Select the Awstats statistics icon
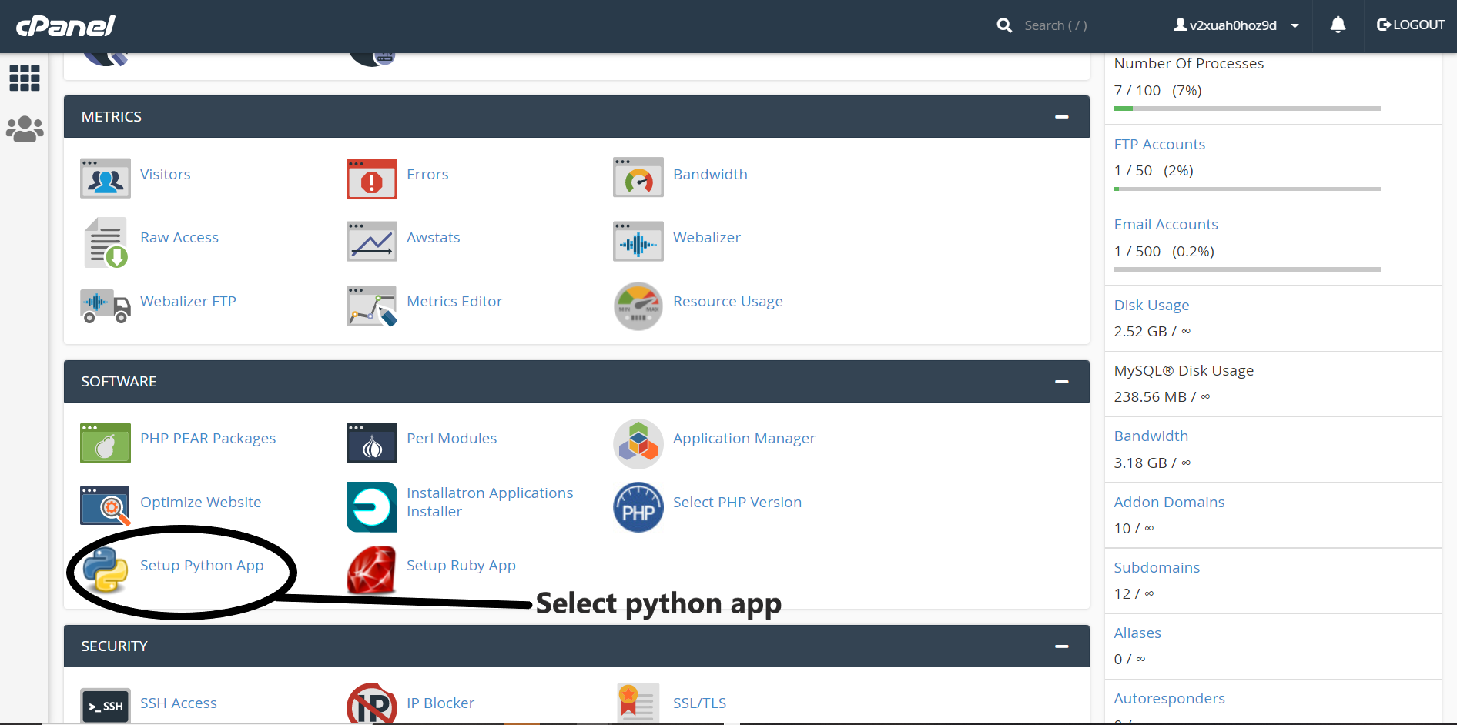The width and height of the screenshot is (1457, 725). (371, 241)
